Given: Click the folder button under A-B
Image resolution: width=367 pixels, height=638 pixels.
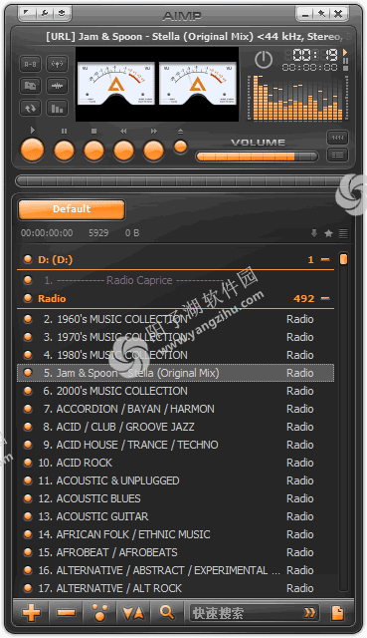Looking at the screenshot, I should coord(30,86).
